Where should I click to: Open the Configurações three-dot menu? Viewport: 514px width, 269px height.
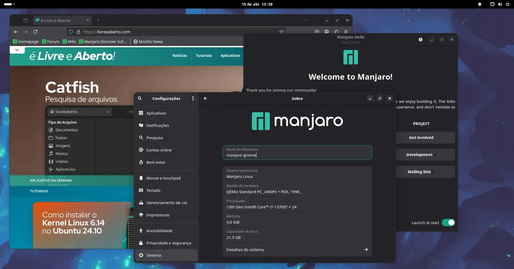(x=193, y=98)
